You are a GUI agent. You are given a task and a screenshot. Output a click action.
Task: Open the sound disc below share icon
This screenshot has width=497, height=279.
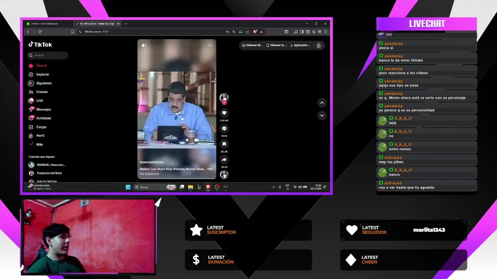224,175
